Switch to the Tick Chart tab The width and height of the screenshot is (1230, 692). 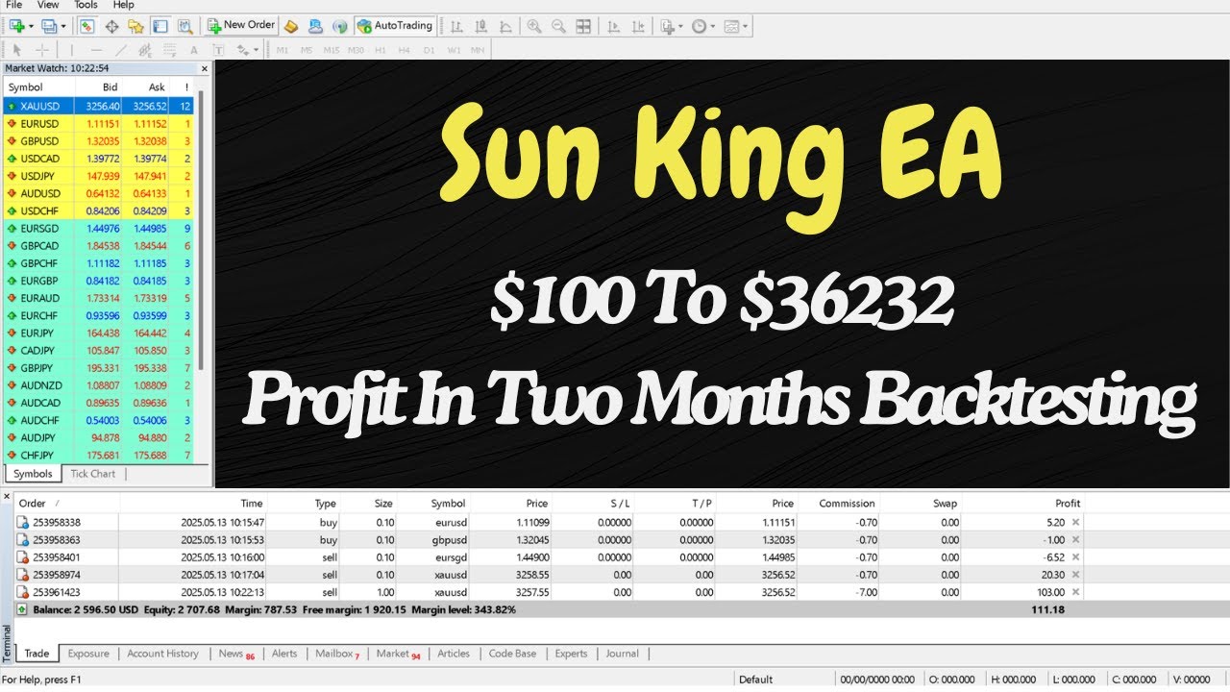pyautogui.click(x=93, y=474)
